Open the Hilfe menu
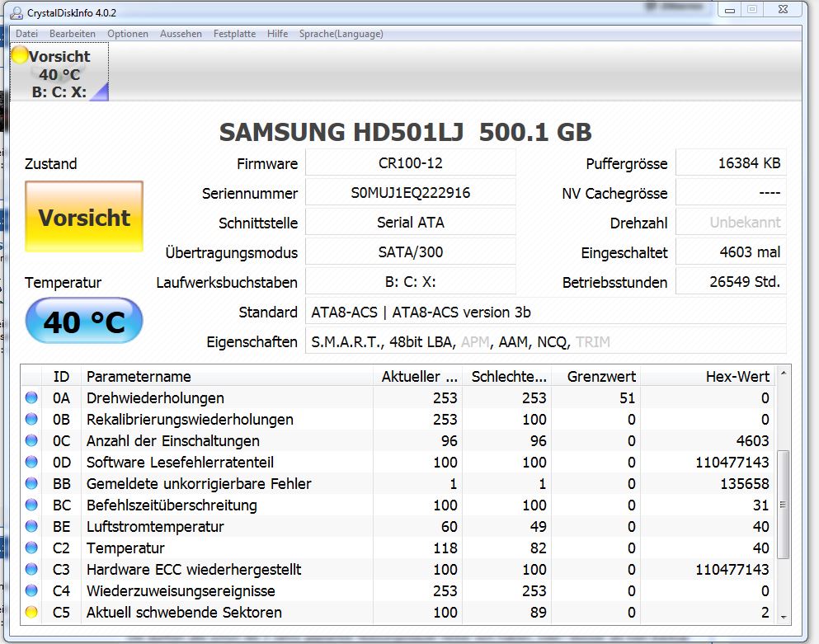The height and width of the screenshot is (644, 819). (277, 34)
